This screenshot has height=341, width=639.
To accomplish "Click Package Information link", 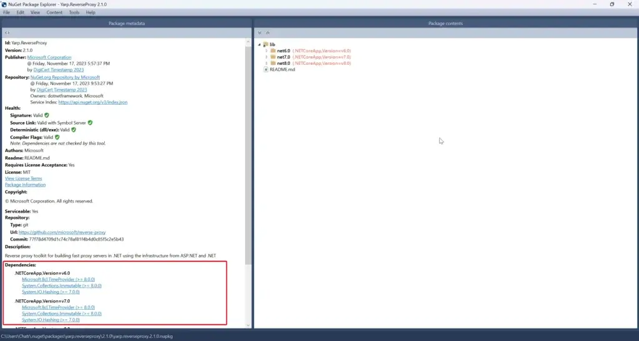I will [x=25, y=185].
